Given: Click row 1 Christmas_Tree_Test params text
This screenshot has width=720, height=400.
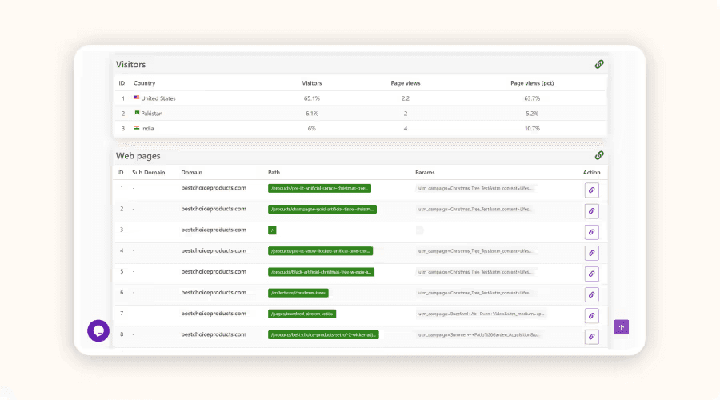Looking at the screenshot, I should (x=474, y=188).
